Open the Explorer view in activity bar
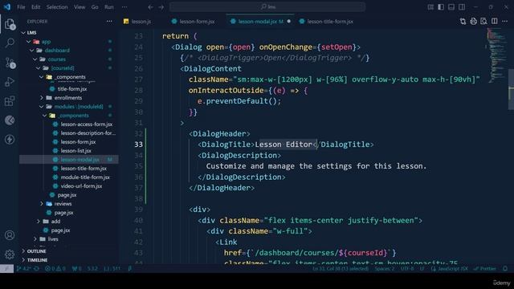This screenshot has width=514, height=289. pos(10,24)
